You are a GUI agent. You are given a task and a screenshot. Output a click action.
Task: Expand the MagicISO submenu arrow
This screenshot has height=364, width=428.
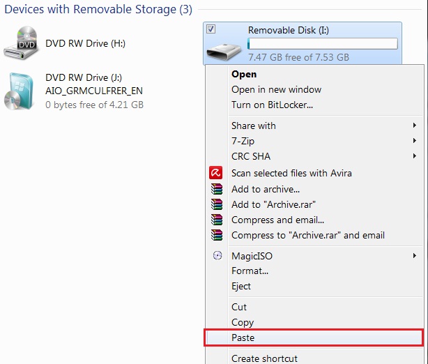pos(415,256)
